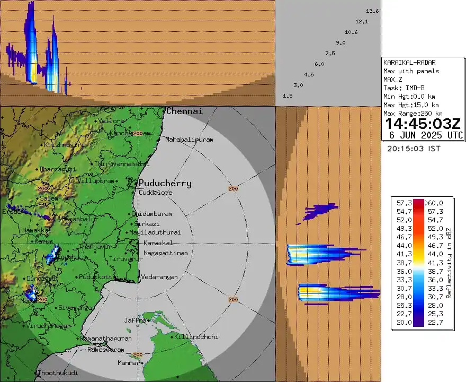Image resolution: width=466 pixels, height=382 pixels.
Task: Click the Dindigul label
Action: point(41,279)
